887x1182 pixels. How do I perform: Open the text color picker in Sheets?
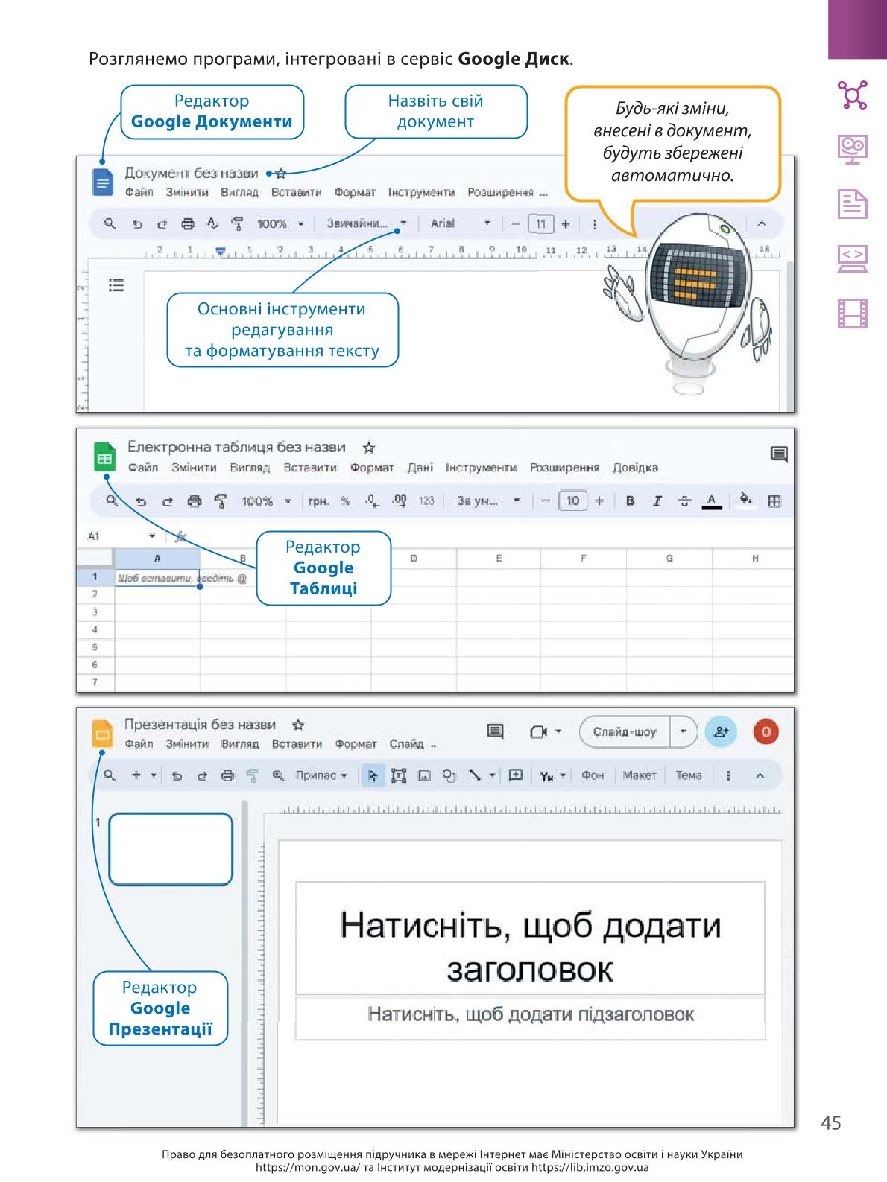point(712,501)
